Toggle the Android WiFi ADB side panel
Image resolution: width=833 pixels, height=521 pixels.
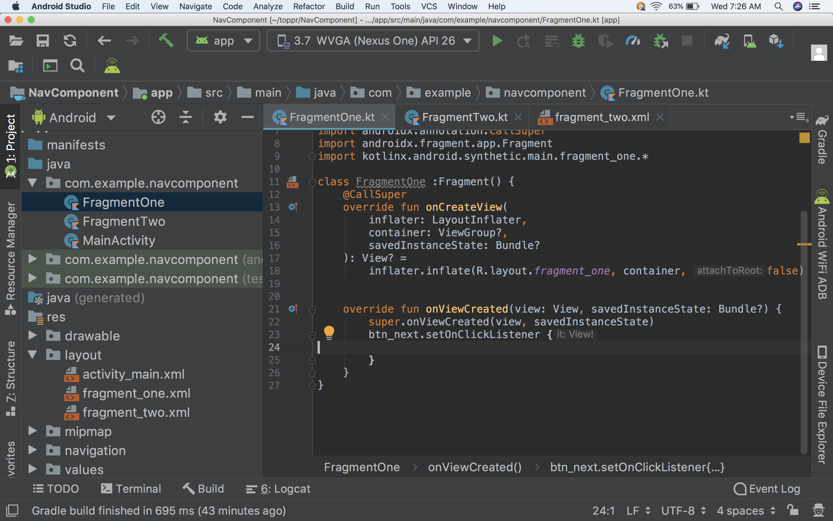pos(822,244)
